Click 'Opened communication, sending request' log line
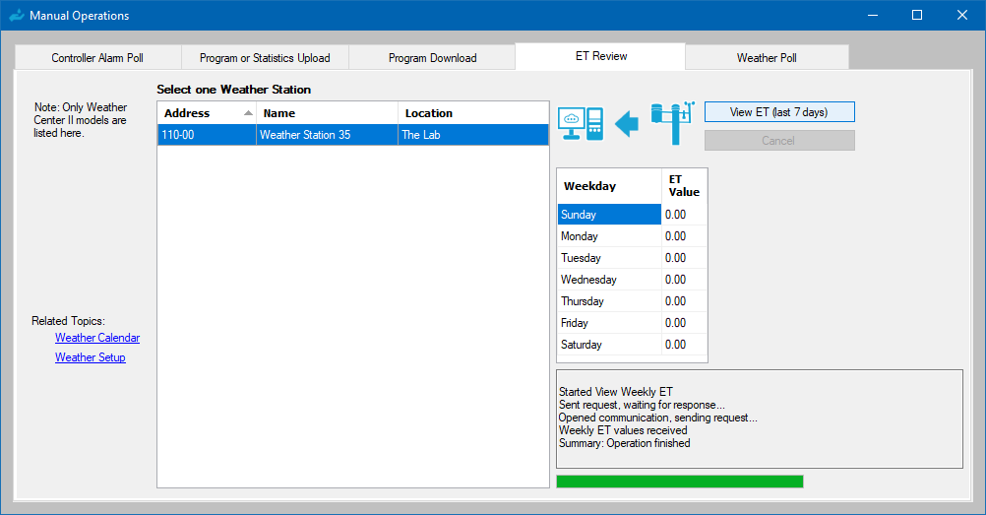This screenshot has width=986, height=515. [x=657, y=418]
